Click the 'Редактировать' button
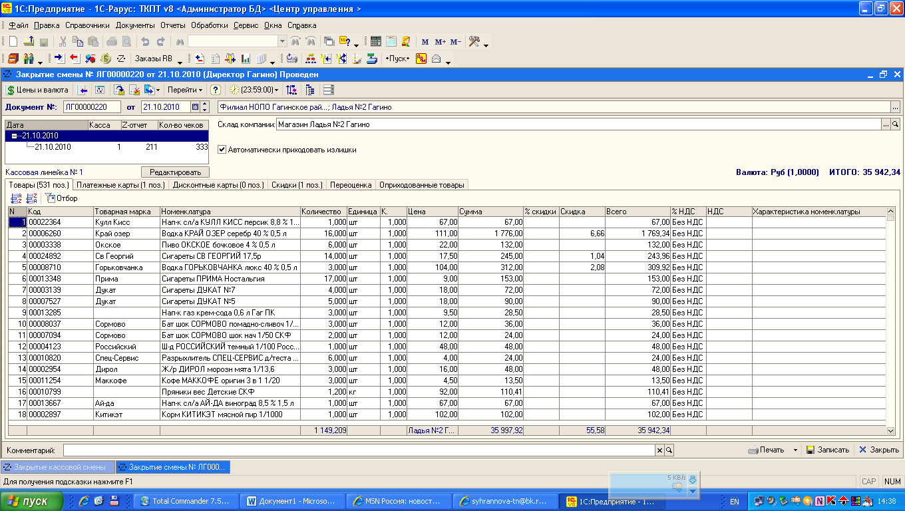The width and height of the screenshot is (905, 511). point(175,172)
